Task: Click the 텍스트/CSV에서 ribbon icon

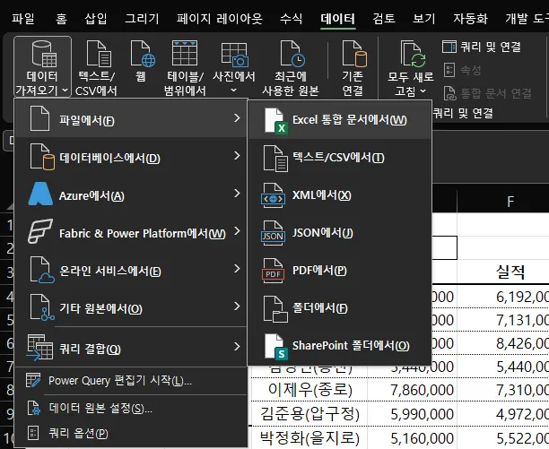Action: 97,56
